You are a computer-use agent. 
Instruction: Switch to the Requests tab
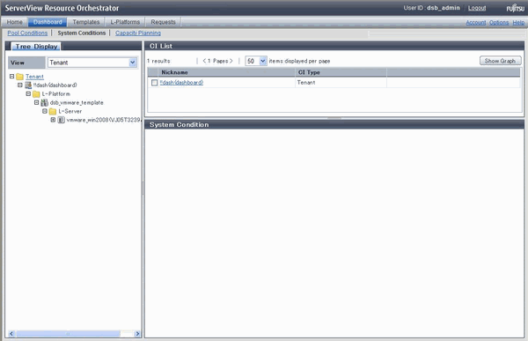[163, 22]
